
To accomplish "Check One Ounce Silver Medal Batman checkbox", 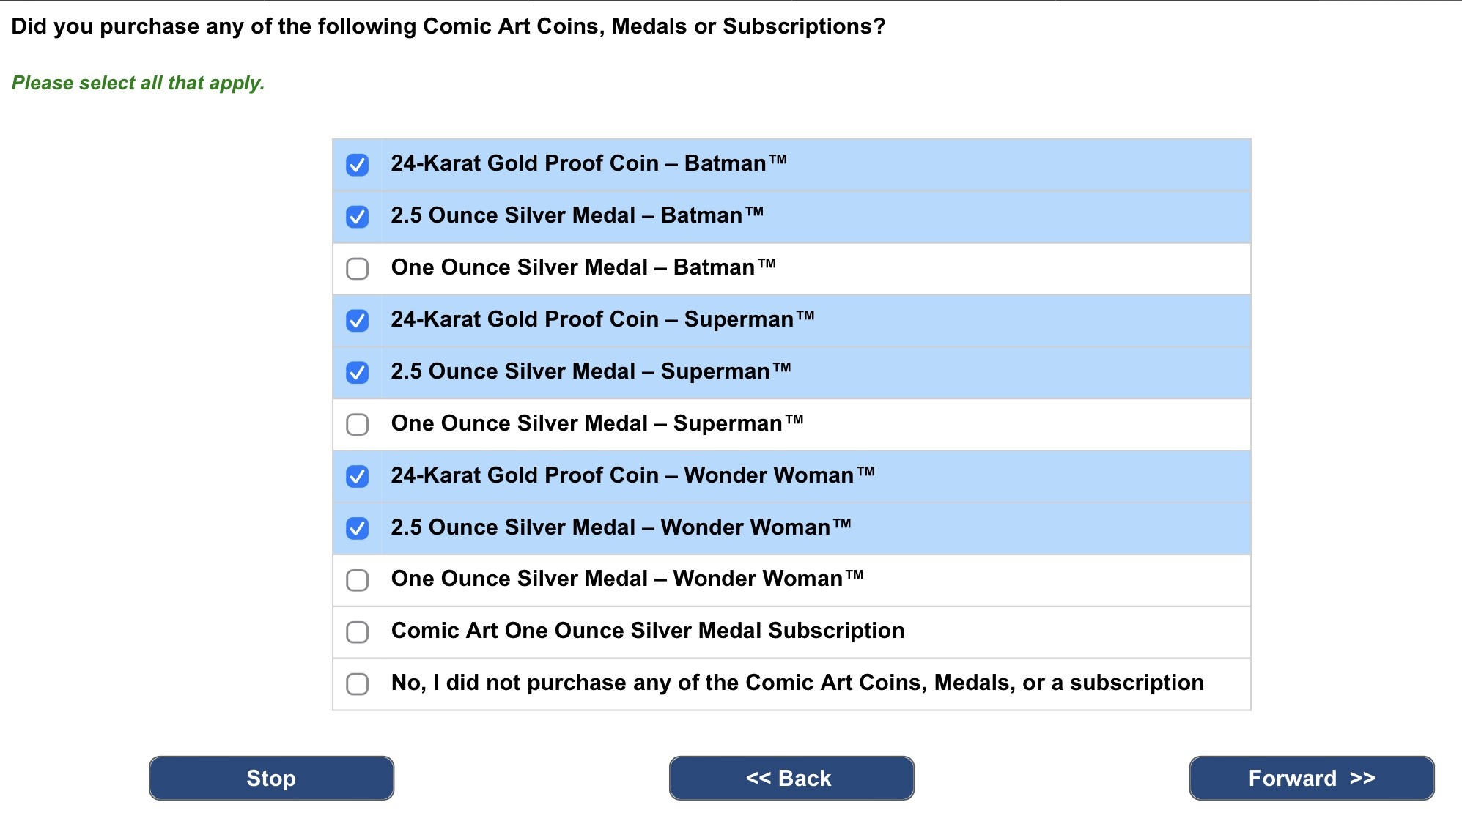I will (x=357, y=269).
